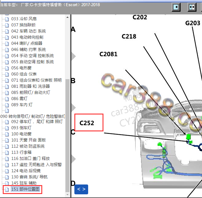The image size is (202, 198).
Task: Select 089 车内 灯 entry
Action: [x=22, y=105]
